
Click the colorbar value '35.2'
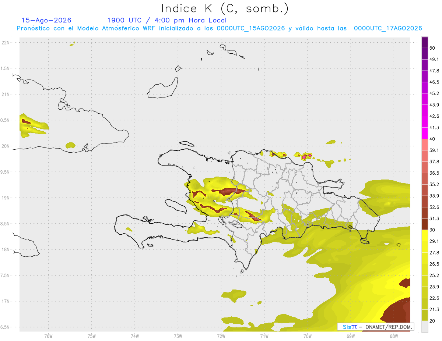434,184
